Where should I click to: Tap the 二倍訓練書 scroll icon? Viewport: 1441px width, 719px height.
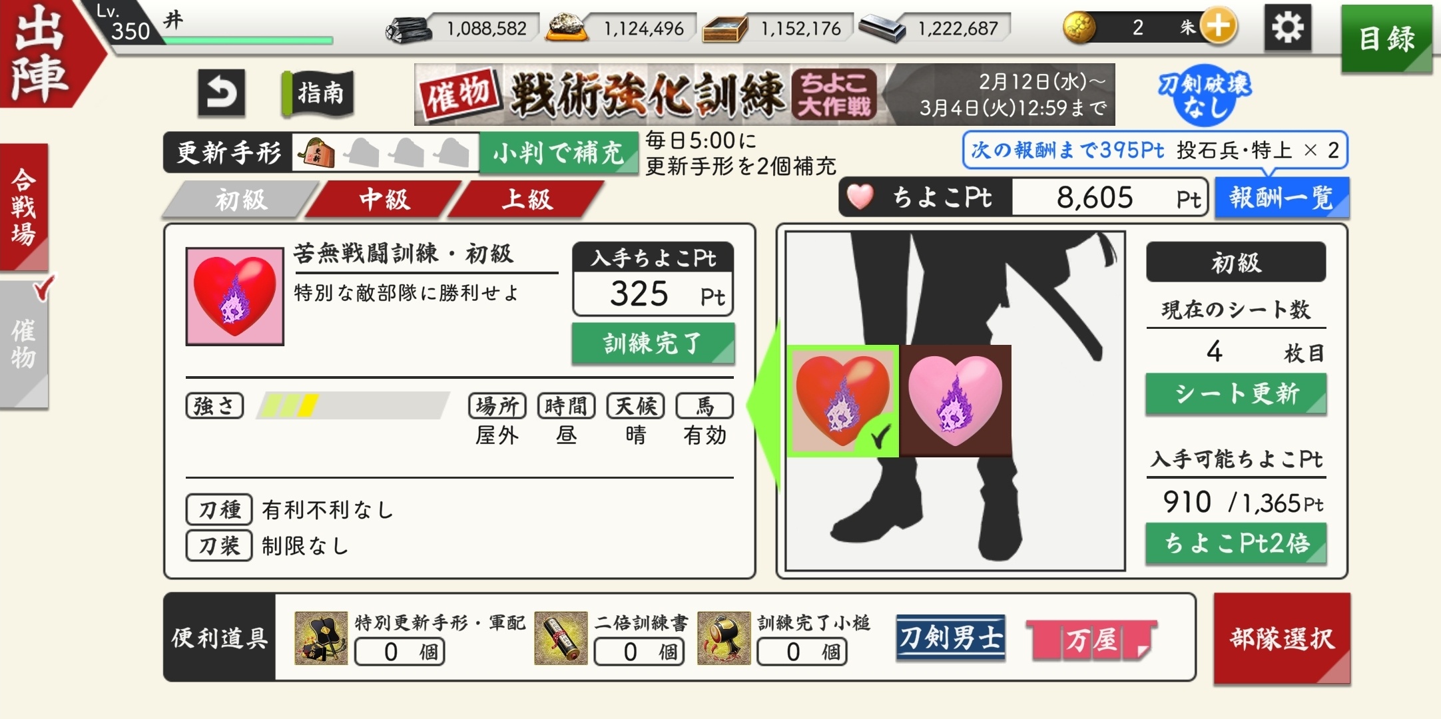[x=561, y=638]
